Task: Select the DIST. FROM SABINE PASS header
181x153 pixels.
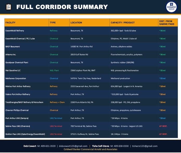Action: click(x=166, y=23)
